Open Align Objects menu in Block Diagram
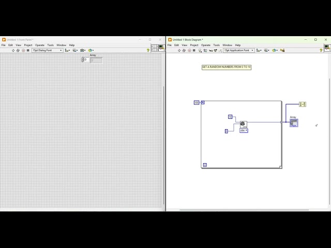This screenshot has width=331, height=248. pyautogui.click(x=259, y=51)
